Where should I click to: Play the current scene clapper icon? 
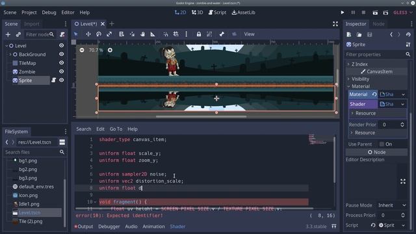(x=375, y=12)
